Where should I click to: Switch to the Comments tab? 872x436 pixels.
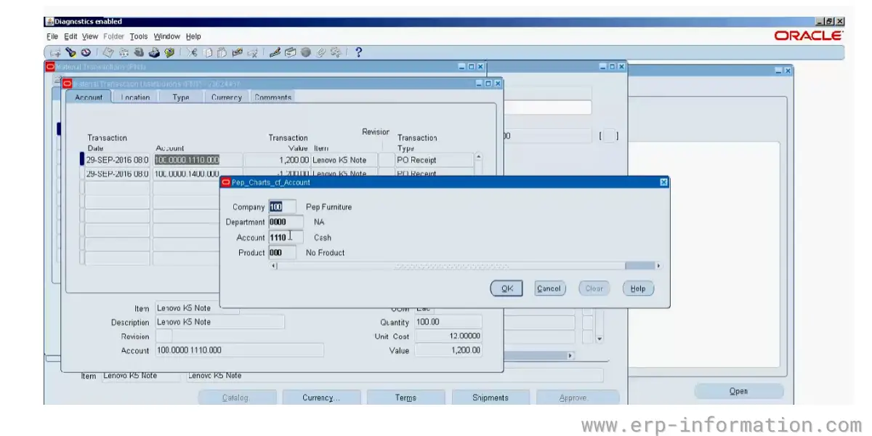(x=272, y=97)
